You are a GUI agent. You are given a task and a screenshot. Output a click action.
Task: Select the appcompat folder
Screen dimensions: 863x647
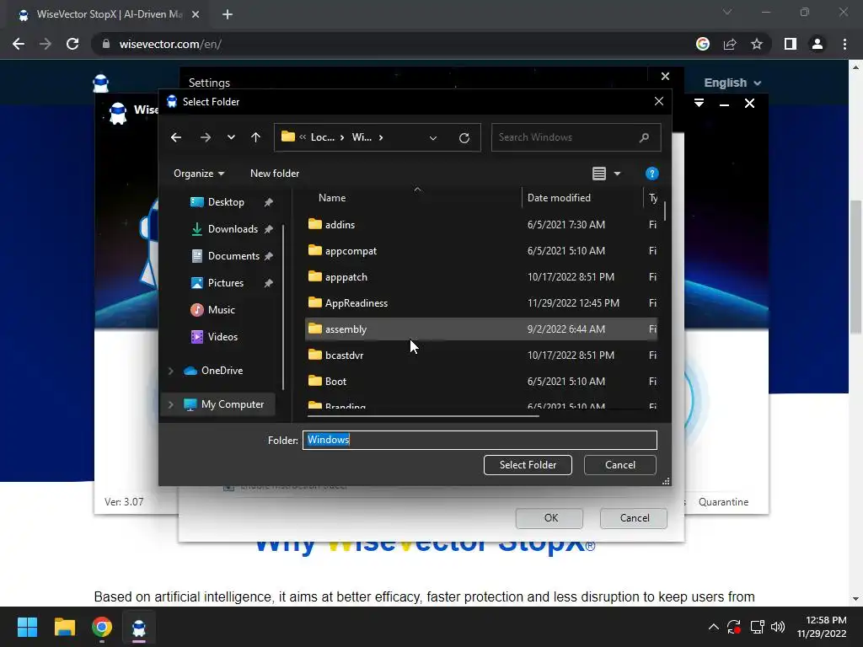pos(481,251)
